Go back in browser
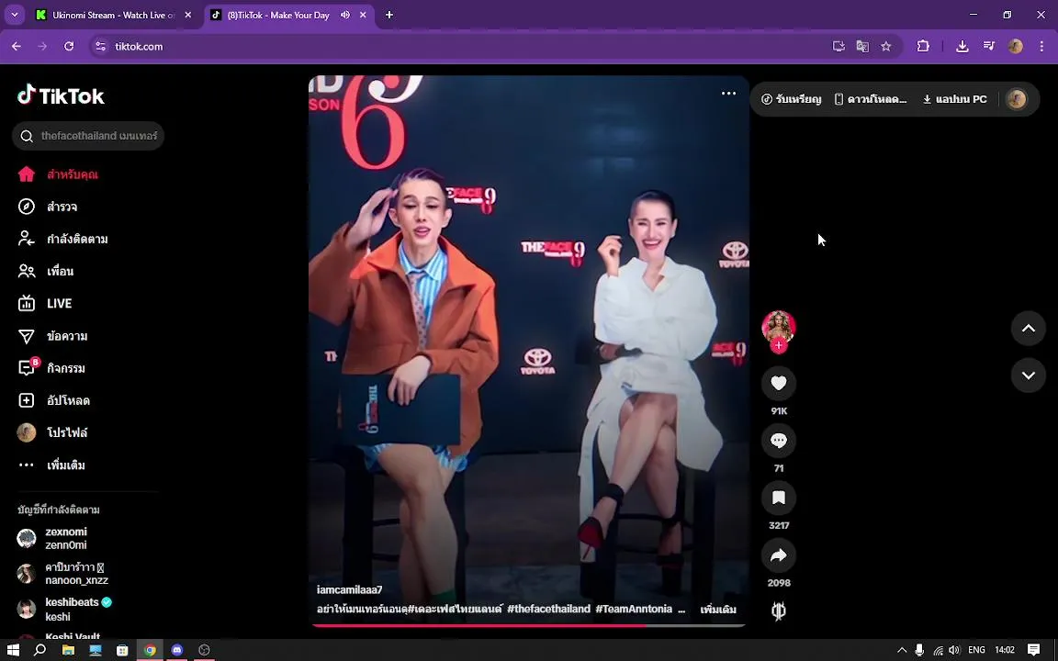The image size is (1058, 661). pyautogui.click(x=17, y=47)
